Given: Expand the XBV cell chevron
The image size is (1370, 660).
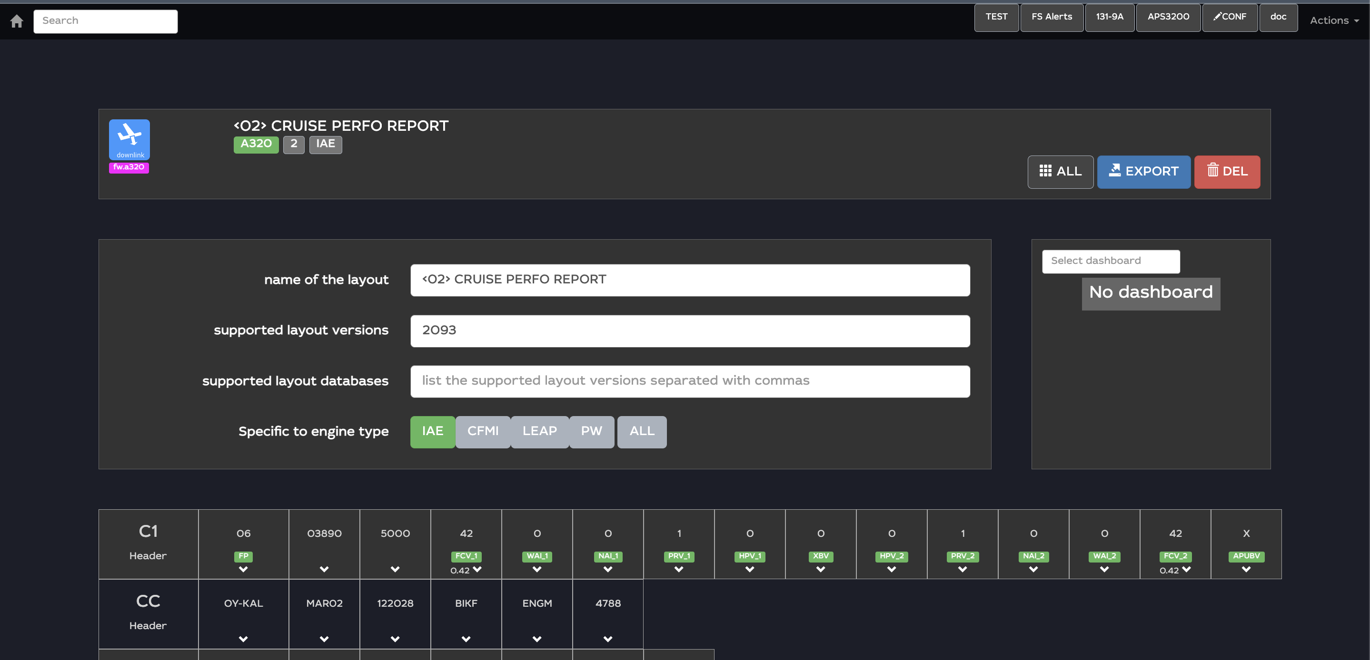Looking at the screenshot, I should point(820,569).
